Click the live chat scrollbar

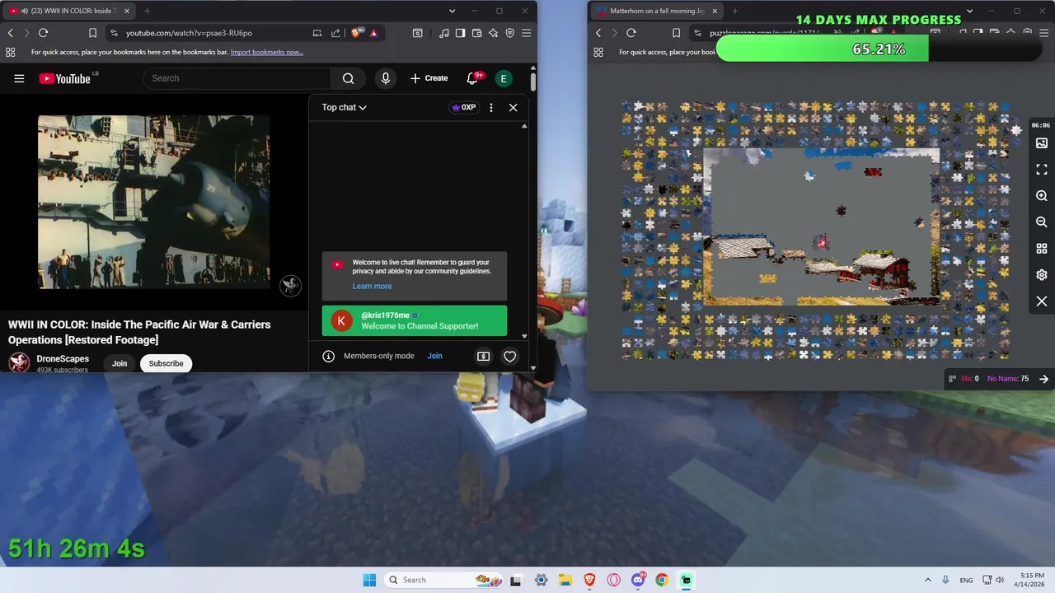pos(524,231)
